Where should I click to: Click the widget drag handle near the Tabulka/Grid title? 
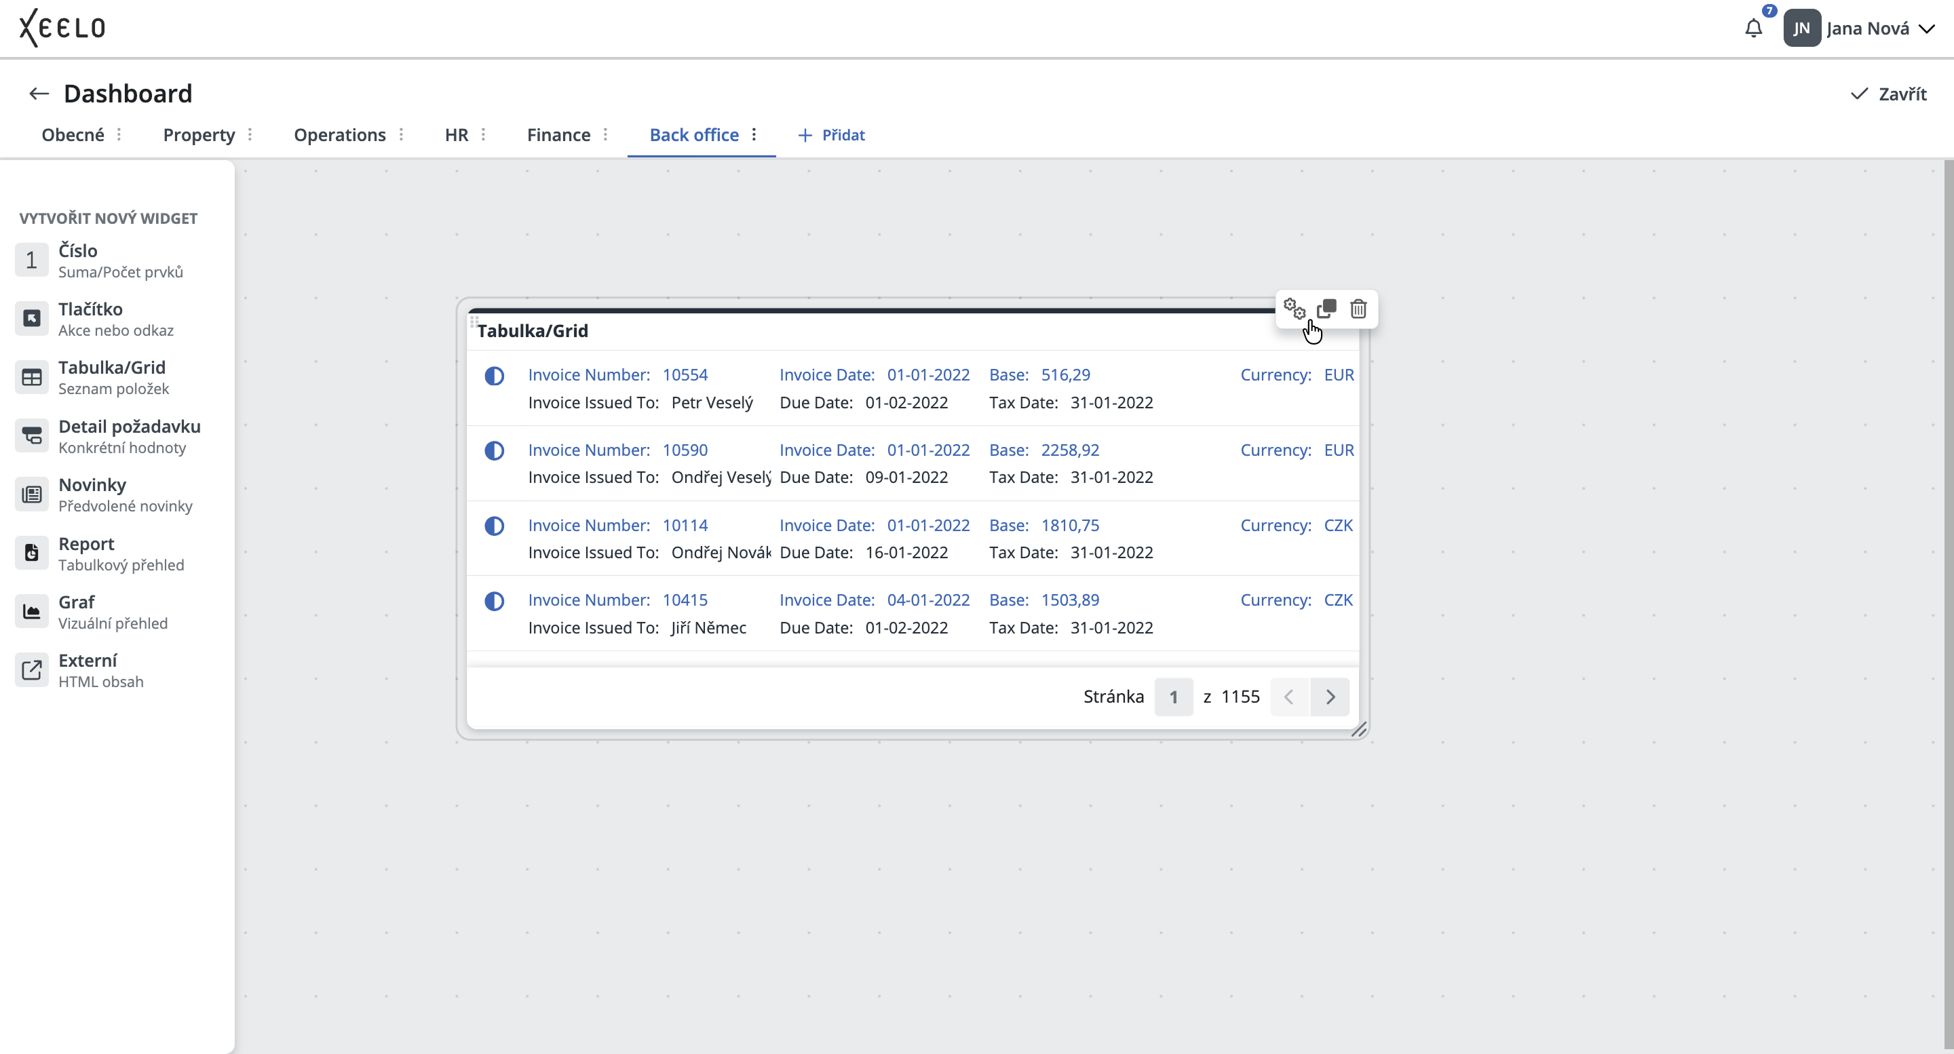pos(474,322)
